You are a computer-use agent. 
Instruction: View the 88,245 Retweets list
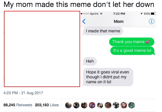tap(18, 105)
